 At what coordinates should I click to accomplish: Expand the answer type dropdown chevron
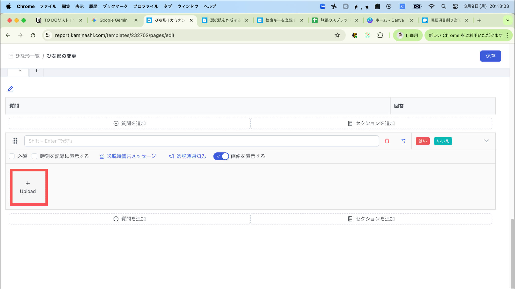[x=486, y=141]
